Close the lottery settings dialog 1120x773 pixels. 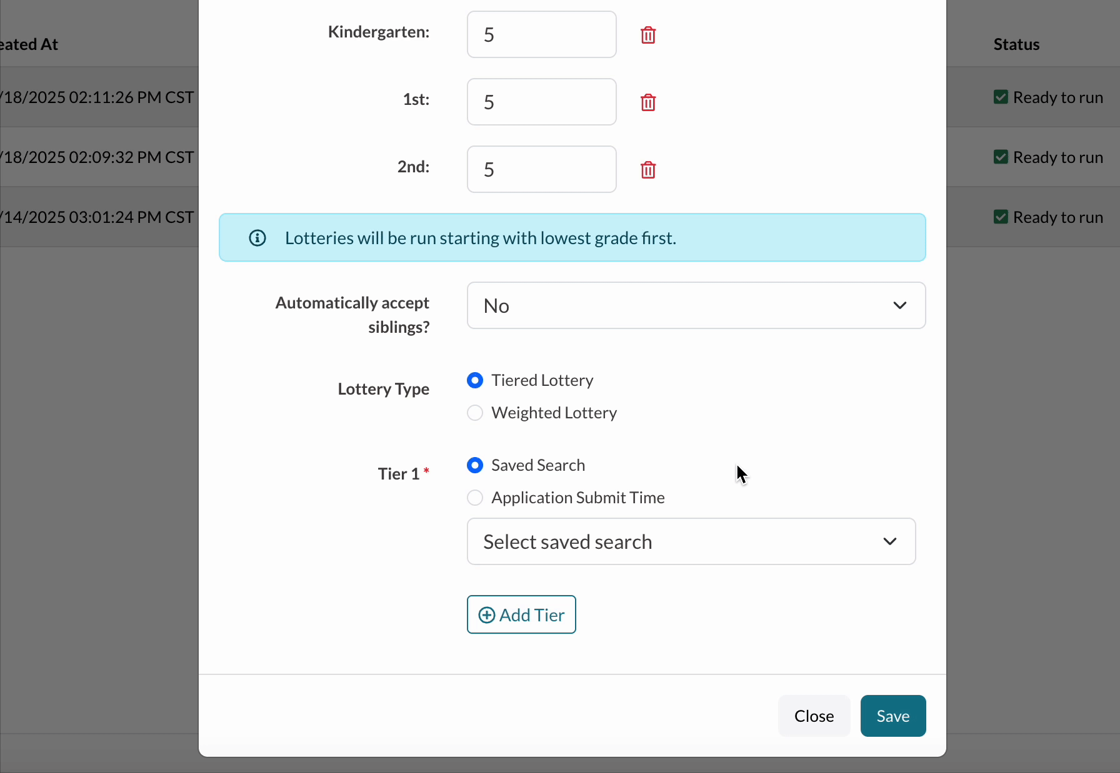coord(814,716)
